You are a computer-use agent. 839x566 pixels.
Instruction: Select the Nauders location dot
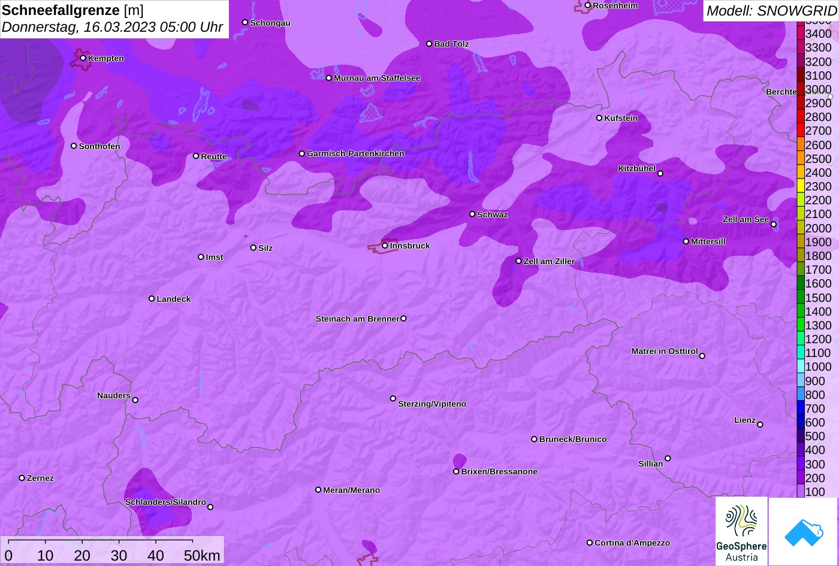tap(135, 400)
